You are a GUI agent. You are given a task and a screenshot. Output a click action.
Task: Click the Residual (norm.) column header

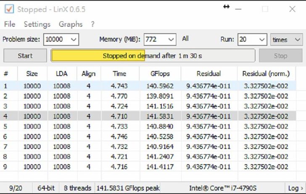pyautogui.click(x=266, y=73)
